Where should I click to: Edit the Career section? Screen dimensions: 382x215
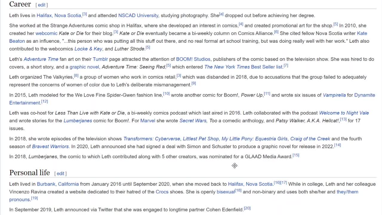tap(41, 5)
